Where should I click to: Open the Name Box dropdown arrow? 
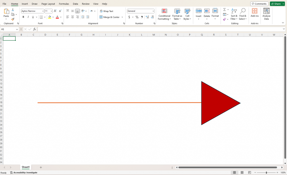(17, 29)
